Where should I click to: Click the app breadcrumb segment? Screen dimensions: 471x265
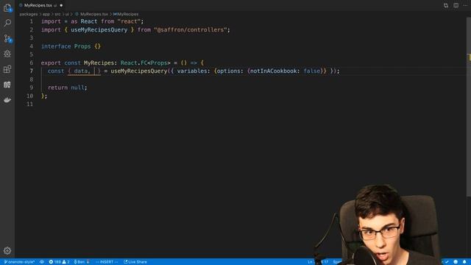tap(46, 14)
